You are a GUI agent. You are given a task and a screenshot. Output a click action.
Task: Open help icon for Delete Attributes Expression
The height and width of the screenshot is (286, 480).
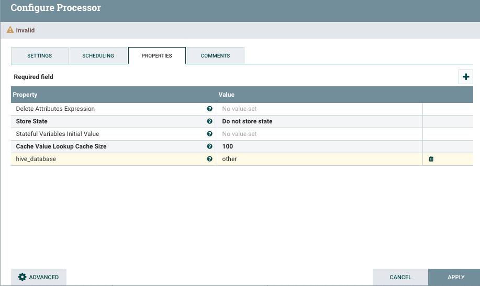[x=210, y=109]
